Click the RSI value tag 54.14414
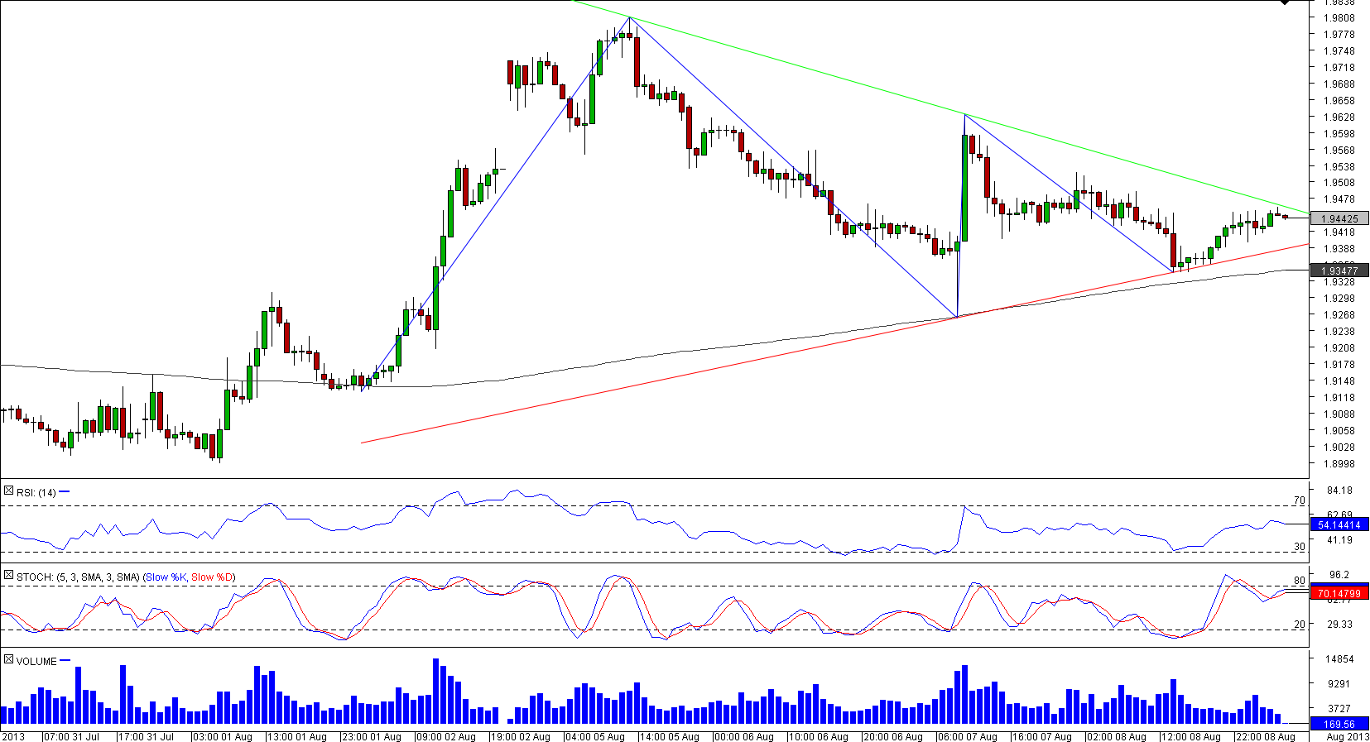 tap(1339, 524)
